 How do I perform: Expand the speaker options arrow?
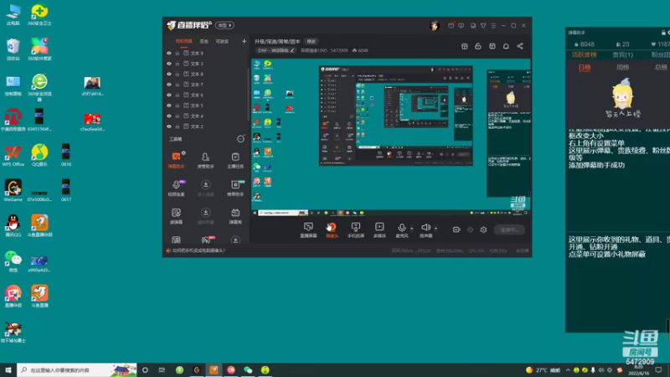pos(435,228)
